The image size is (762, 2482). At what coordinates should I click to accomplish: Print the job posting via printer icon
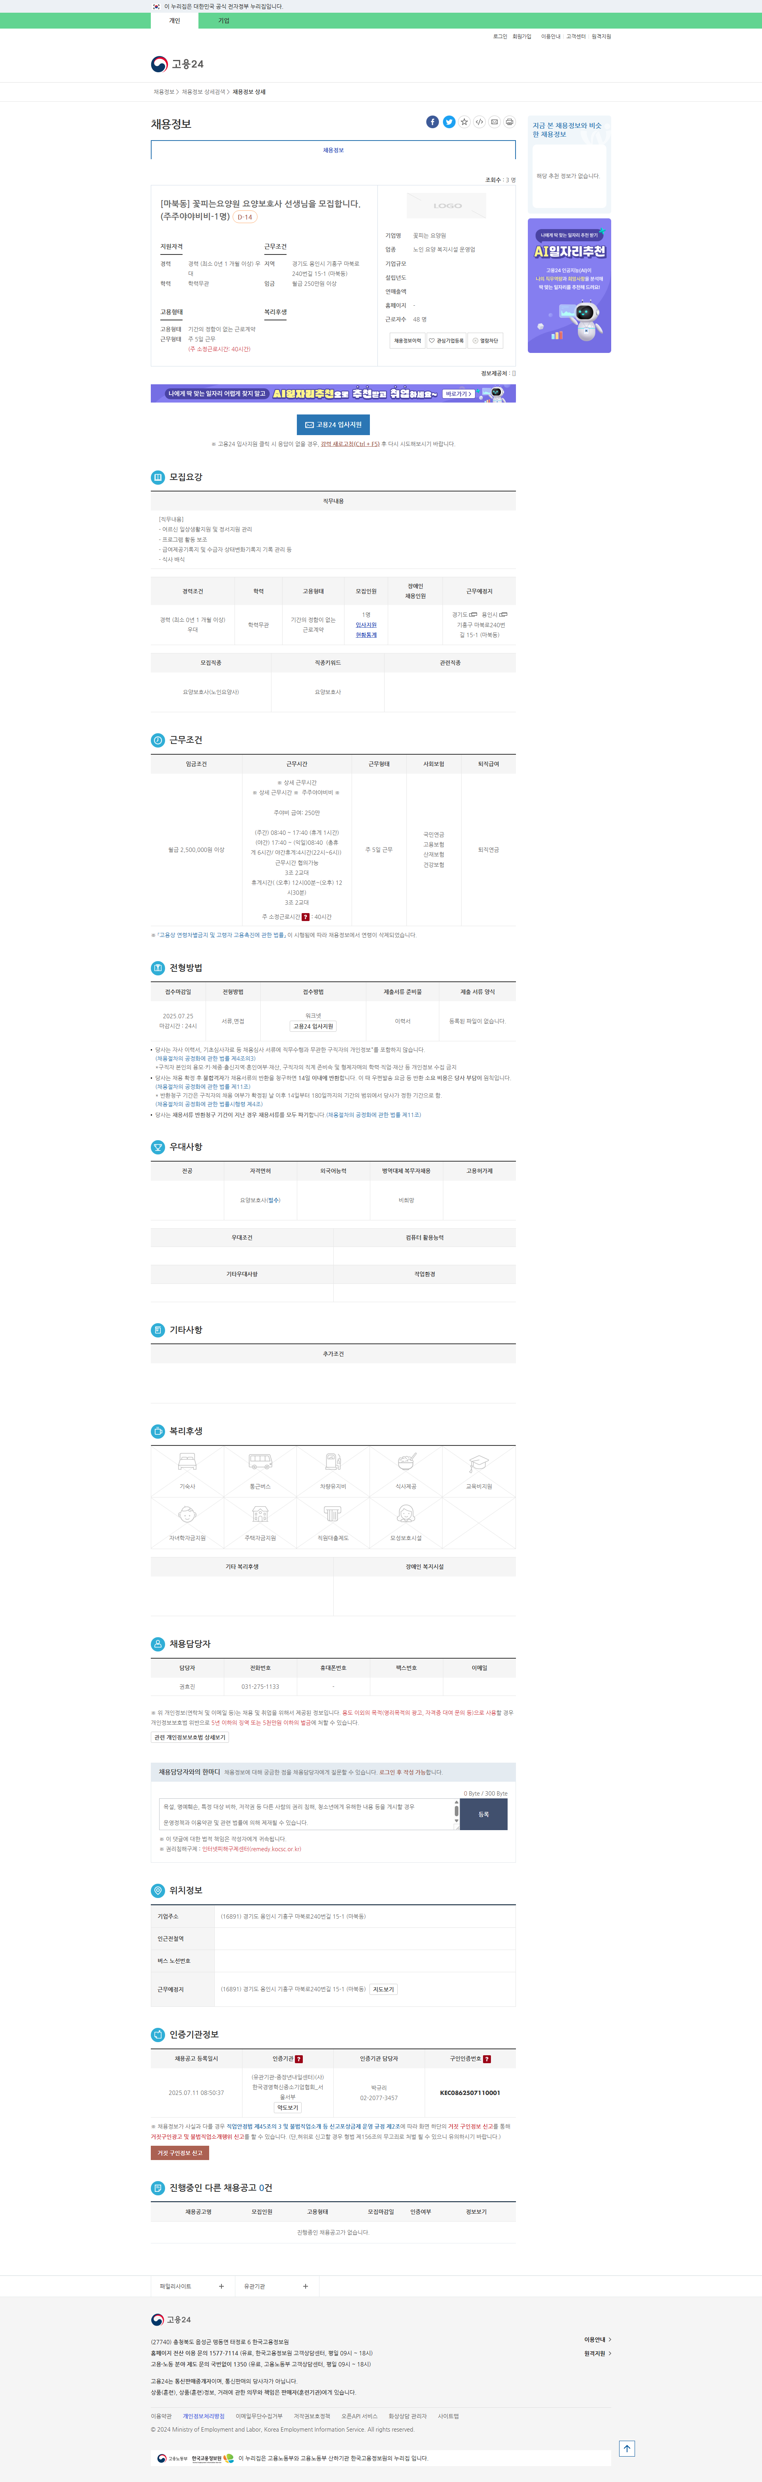(510, 121)
